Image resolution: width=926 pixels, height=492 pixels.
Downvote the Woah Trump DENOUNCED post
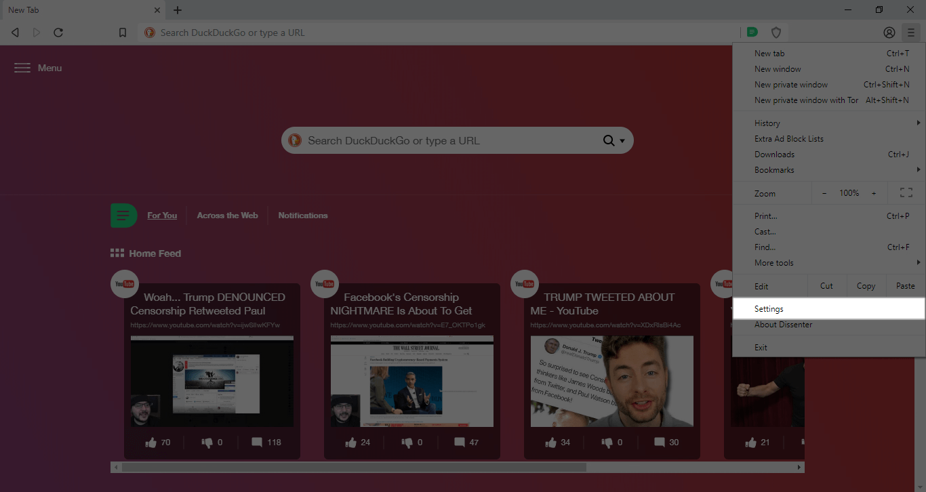pos(207,443)
